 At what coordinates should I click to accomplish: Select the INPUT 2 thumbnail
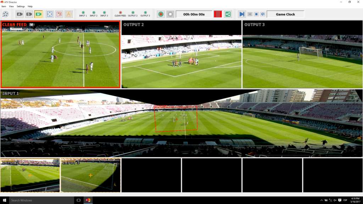click(30, 175)
